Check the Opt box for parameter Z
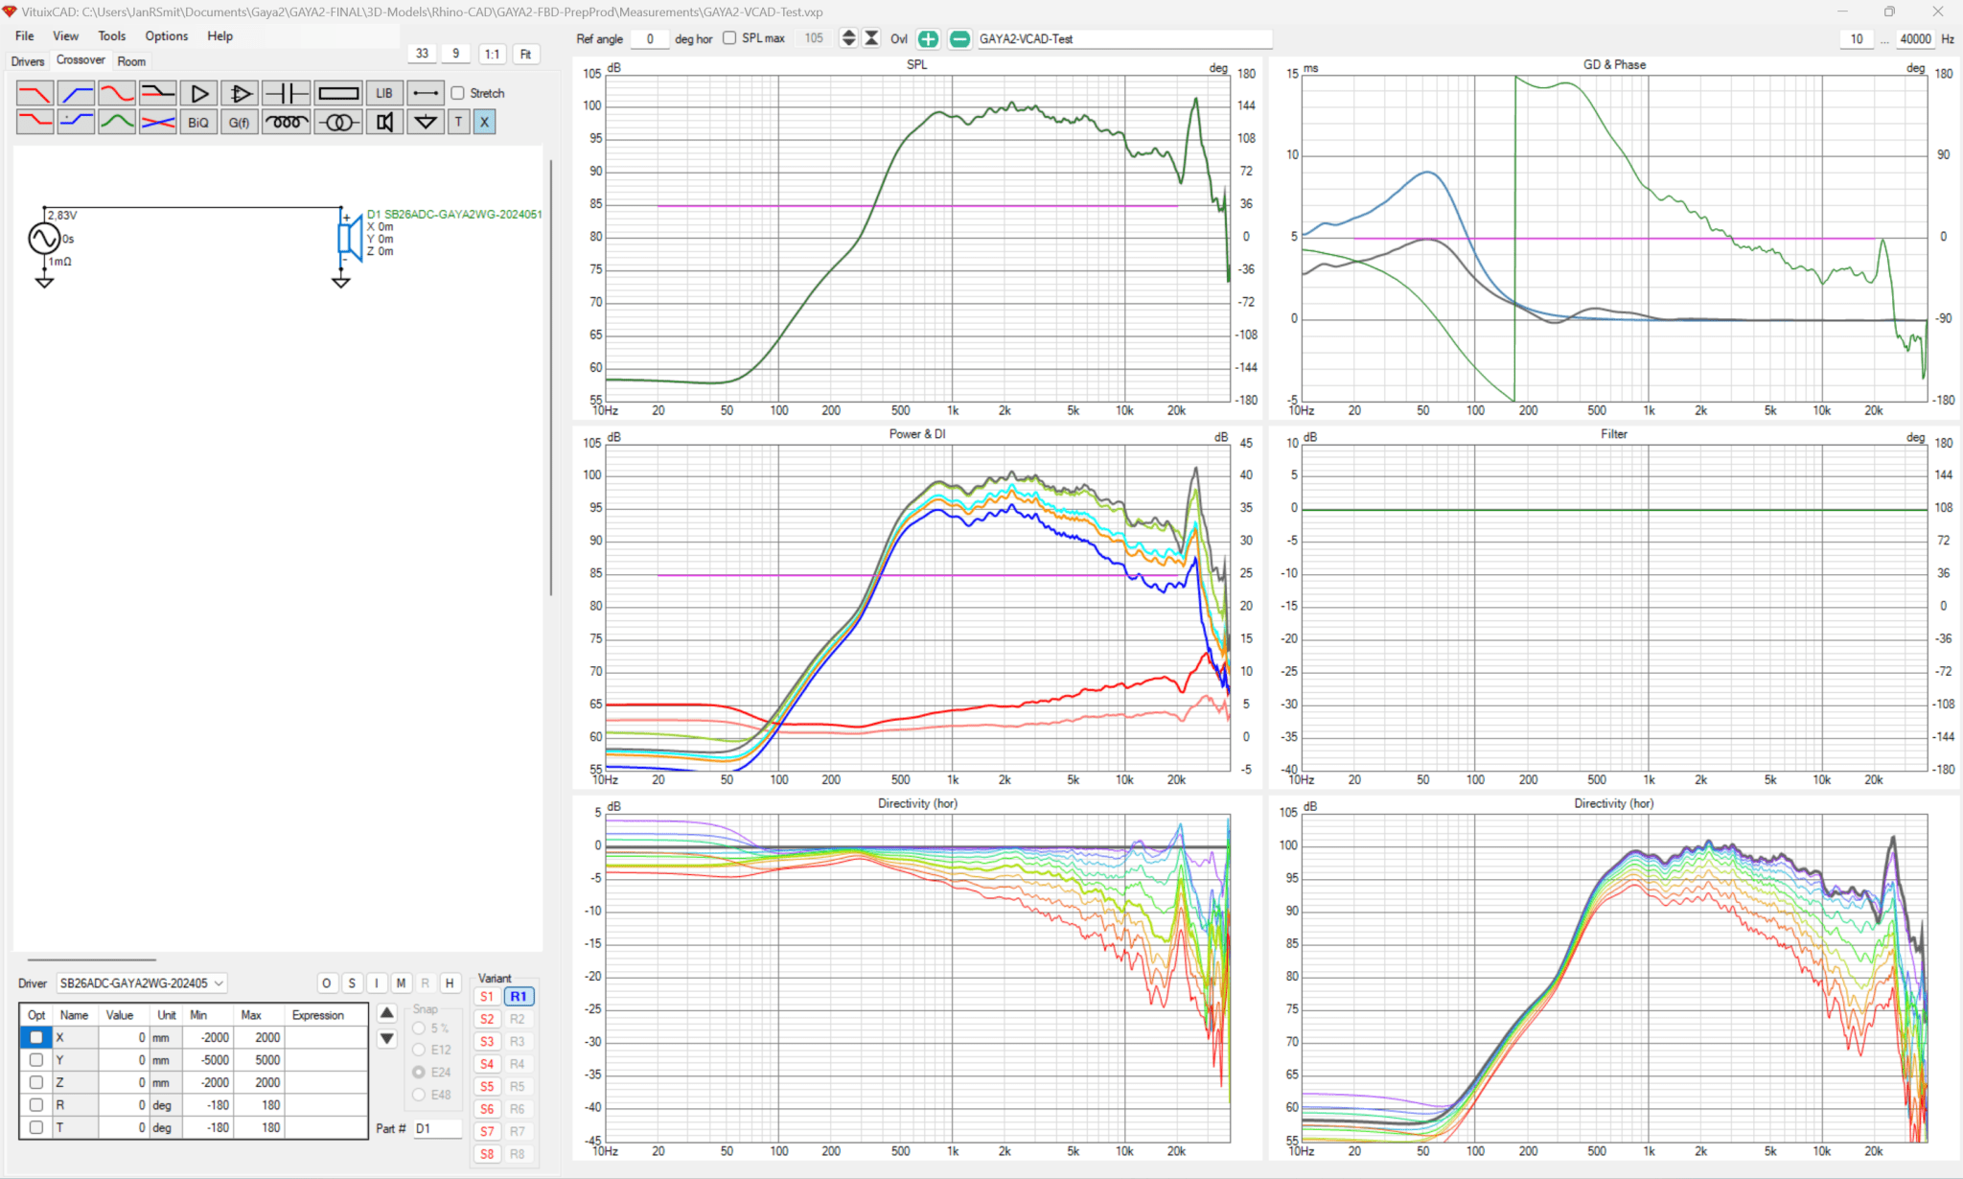Screen dimensions: 1963x1179 [x=36, y=1082]
